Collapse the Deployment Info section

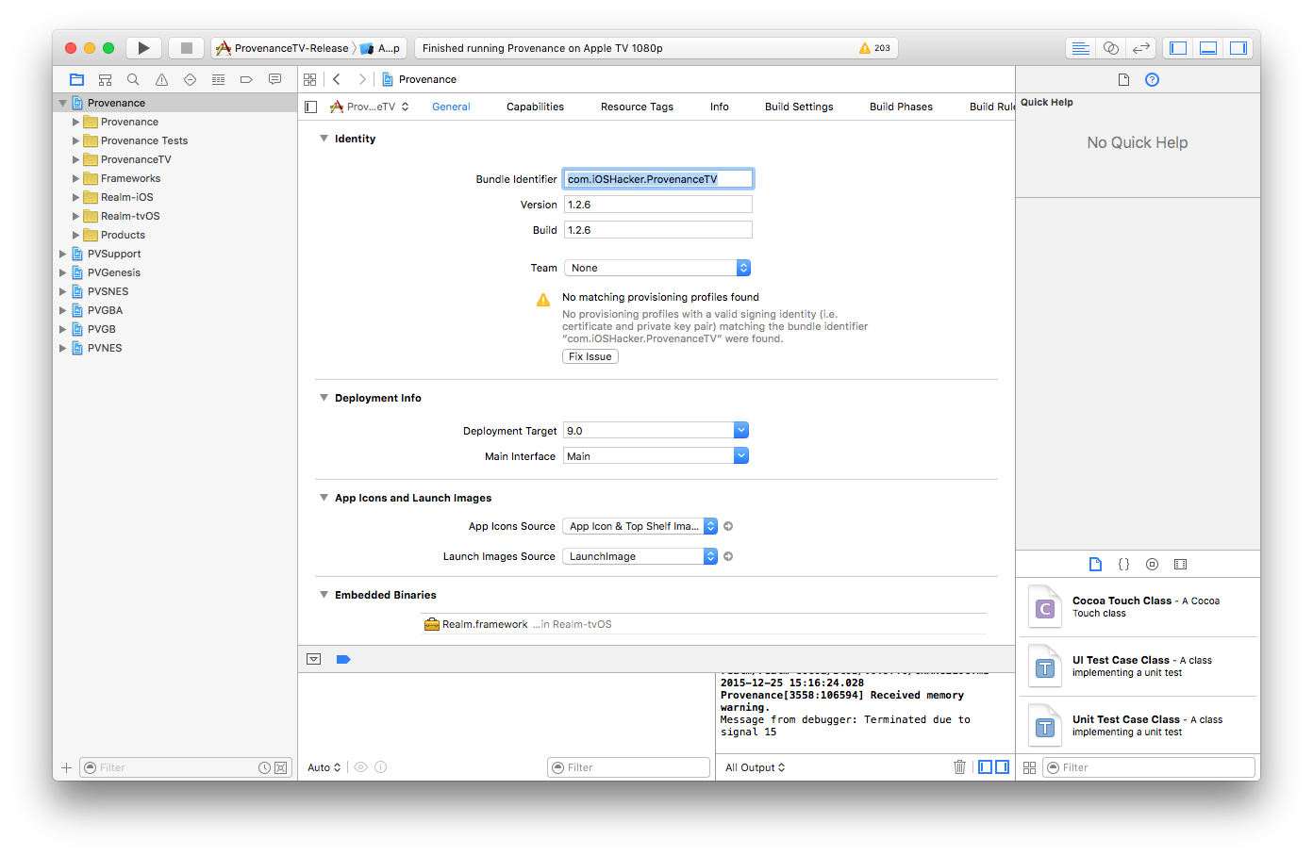tap(324, 398)
